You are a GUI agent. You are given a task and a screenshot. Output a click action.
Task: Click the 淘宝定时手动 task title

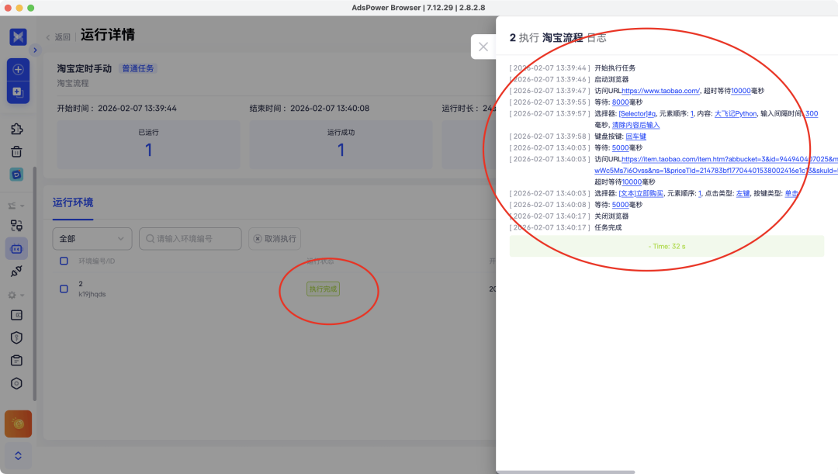[85, 68]
